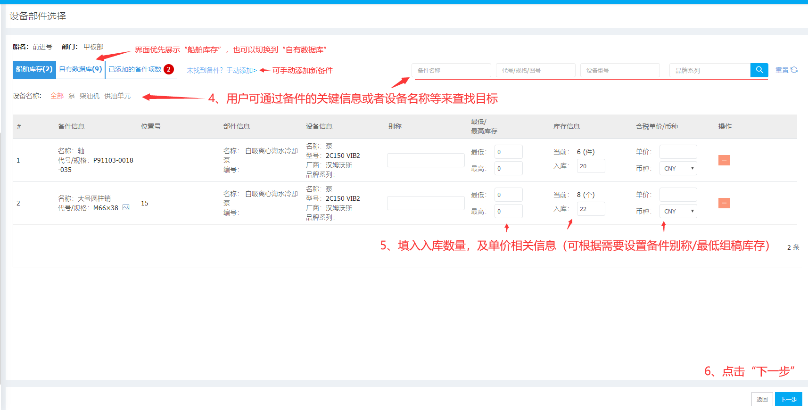Click the 设备信息 column header
The width and height of the screenshot is (808, 410).
319,126
